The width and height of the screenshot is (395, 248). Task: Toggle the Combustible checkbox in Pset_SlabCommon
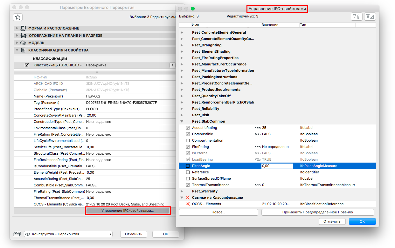pyautogui.click(x=188, y=134)
